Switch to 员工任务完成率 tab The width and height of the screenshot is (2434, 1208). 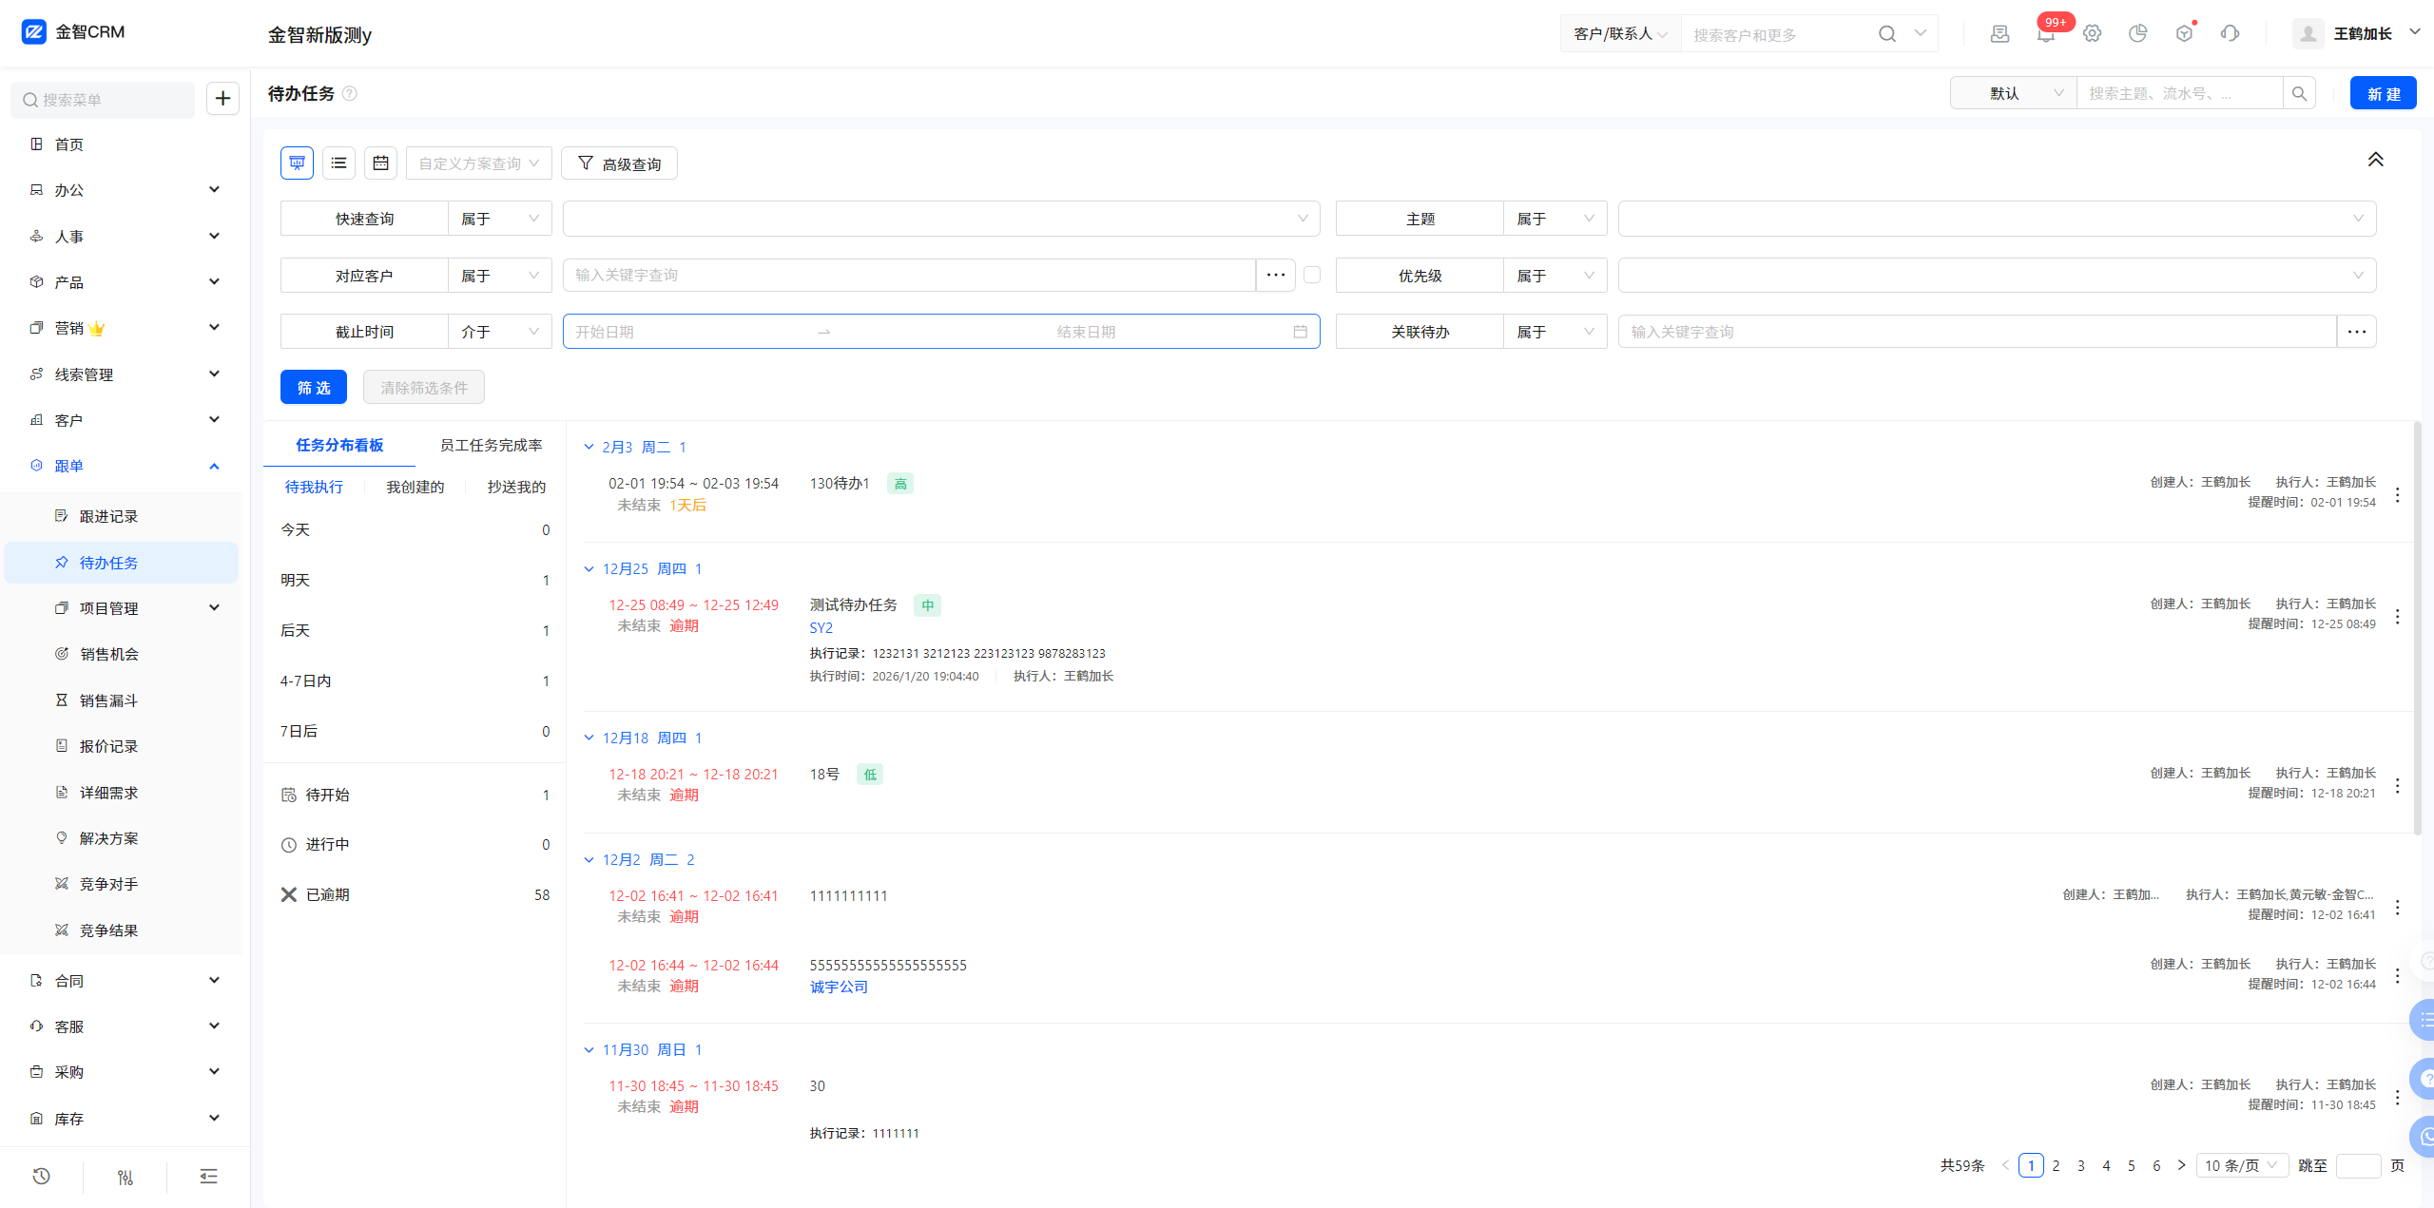491,446
